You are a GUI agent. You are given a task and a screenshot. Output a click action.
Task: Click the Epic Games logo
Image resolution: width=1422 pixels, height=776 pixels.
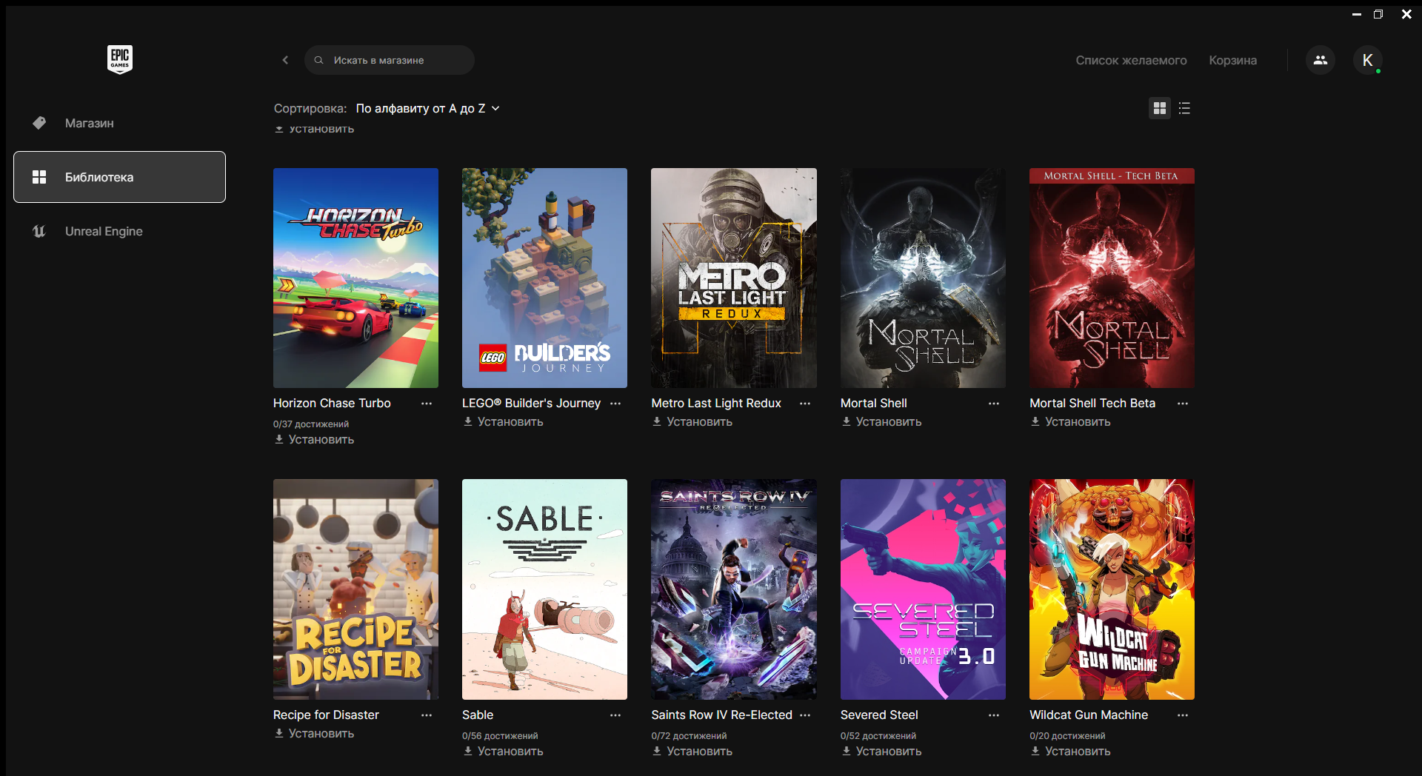pyautogui.click(x=120, y=59)
